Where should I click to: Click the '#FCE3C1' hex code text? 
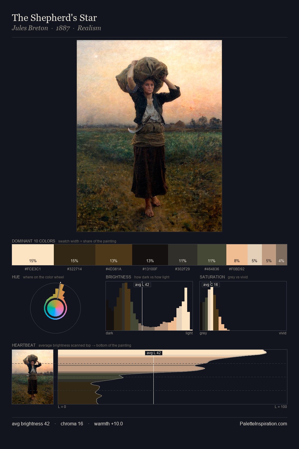tap(33, 269)
